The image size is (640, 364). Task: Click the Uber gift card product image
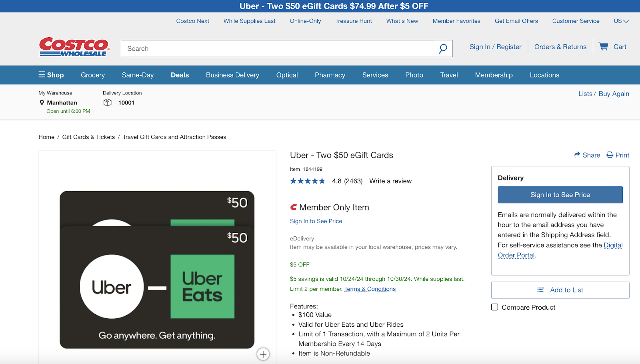[157, 270]
